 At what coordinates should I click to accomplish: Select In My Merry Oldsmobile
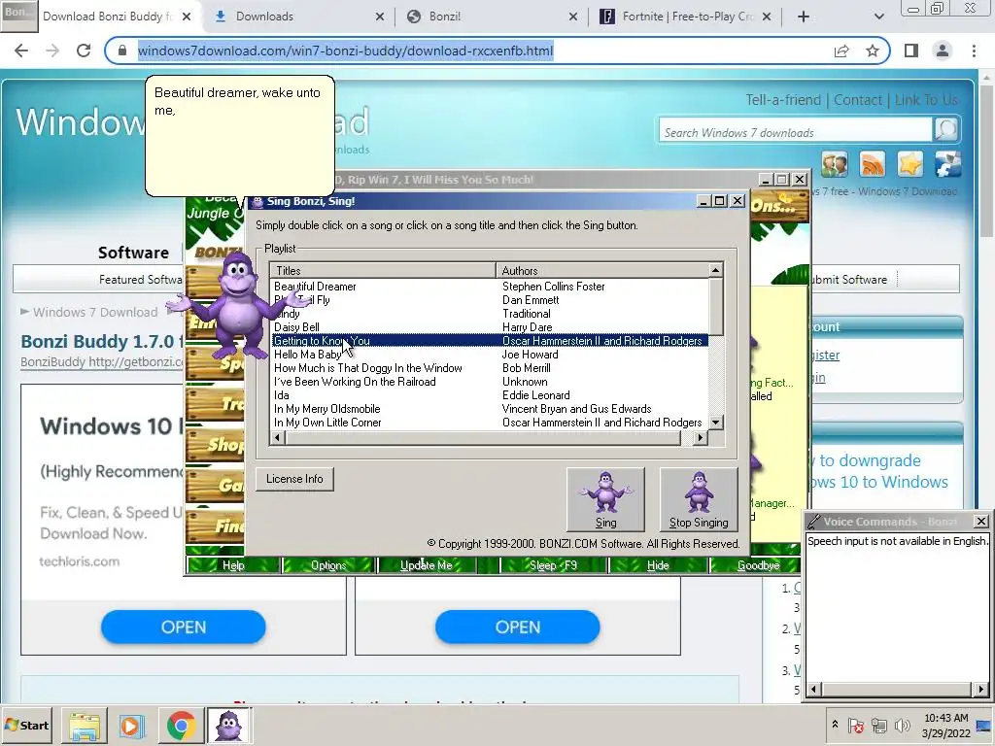coord(326,409)
